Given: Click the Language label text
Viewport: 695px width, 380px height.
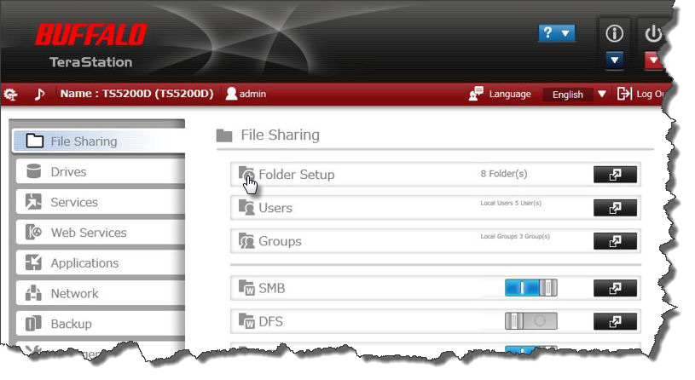Looking at the screenshot, I should coord(510,94).
